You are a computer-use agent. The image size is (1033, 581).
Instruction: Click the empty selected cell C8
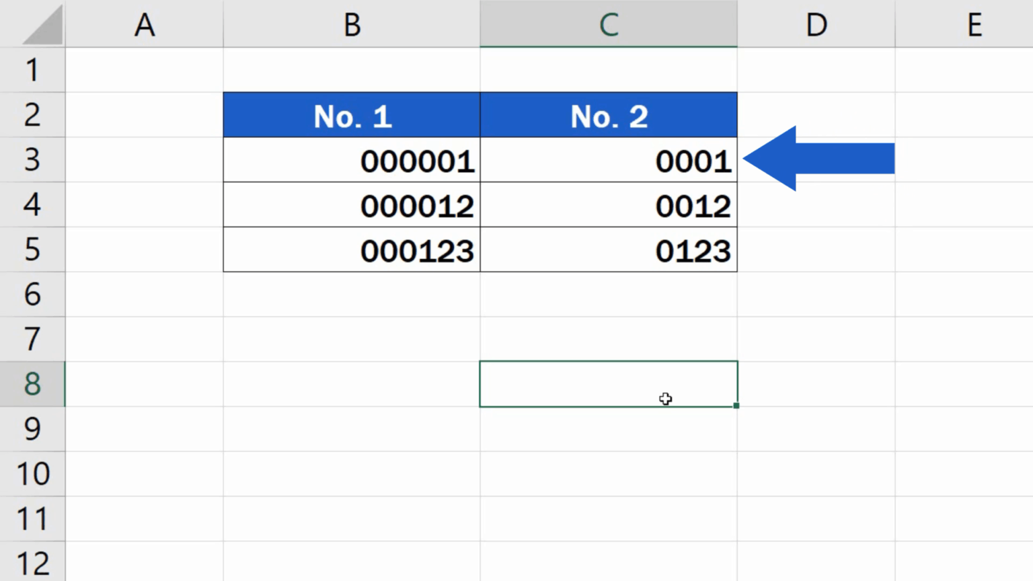[x=608, y=384]
